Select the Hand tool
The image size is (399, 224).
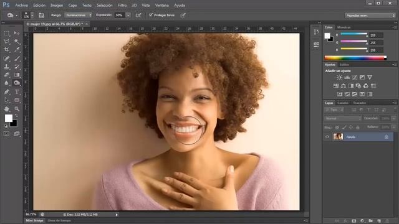[x=7, y=109]
